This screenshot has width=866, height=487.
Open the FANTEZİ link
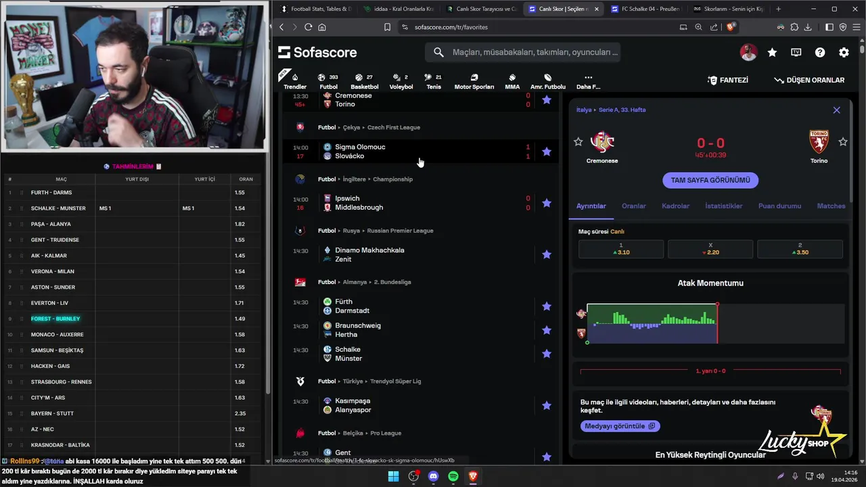[x=728, y=80]
